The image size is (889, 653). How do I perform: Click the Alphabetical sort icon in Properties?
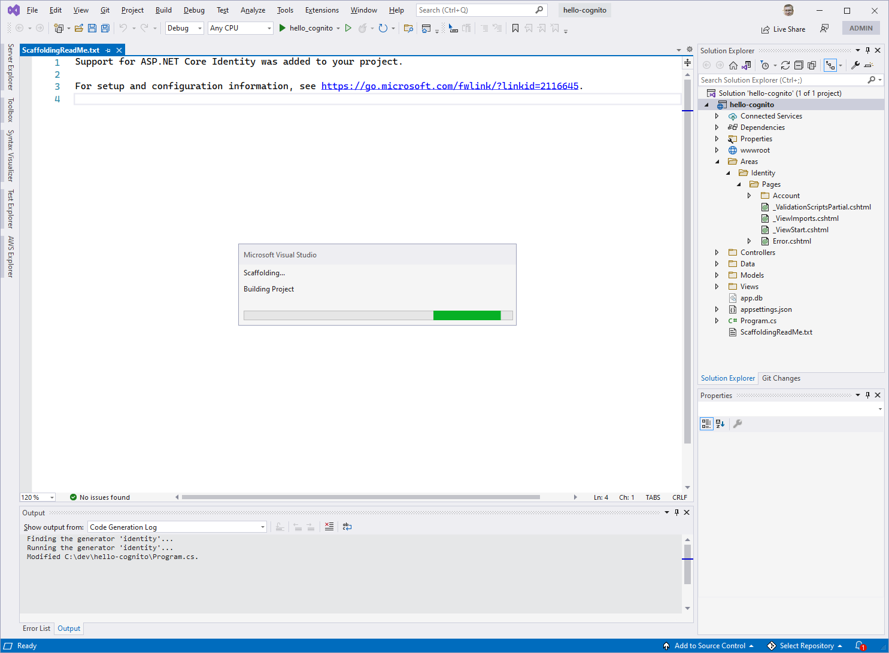[x=720, y=424]
